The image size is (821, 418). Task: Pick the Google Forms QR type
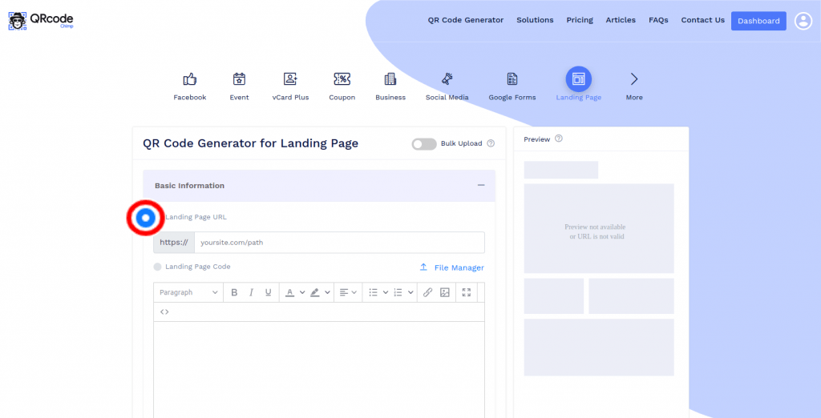tap(512, 86)
